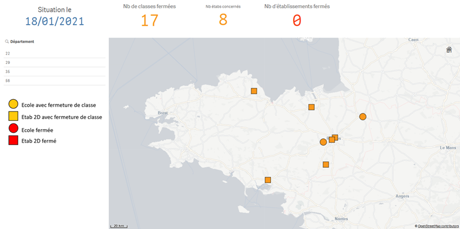Click the 17 closed classes figure

(x=150, y=21)
